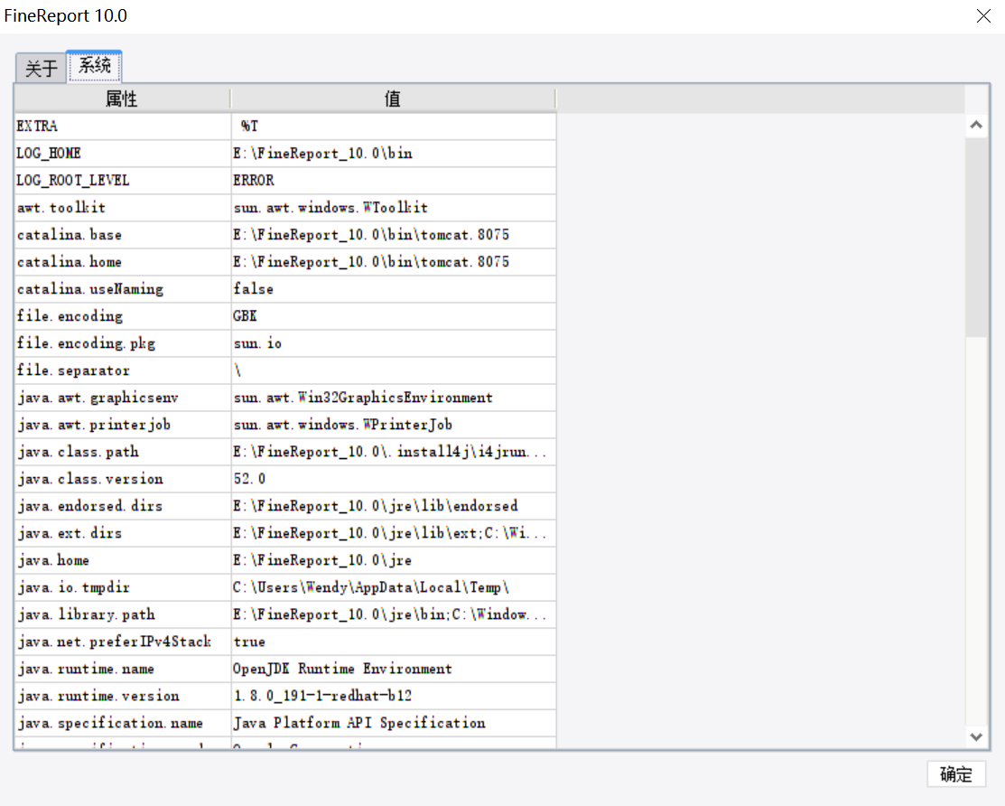Select the file.encoding.pkg property cell
This screenshot has height=806, width=1005.
click(x=123, y=343)
